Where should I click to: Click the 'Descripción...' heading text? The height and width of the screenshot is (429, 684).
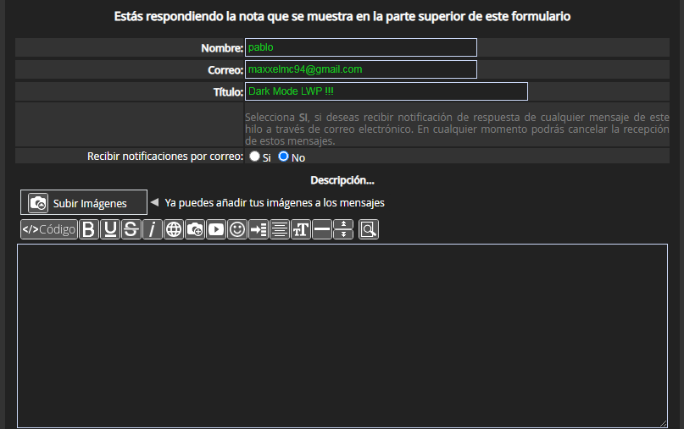coord(342,180)
